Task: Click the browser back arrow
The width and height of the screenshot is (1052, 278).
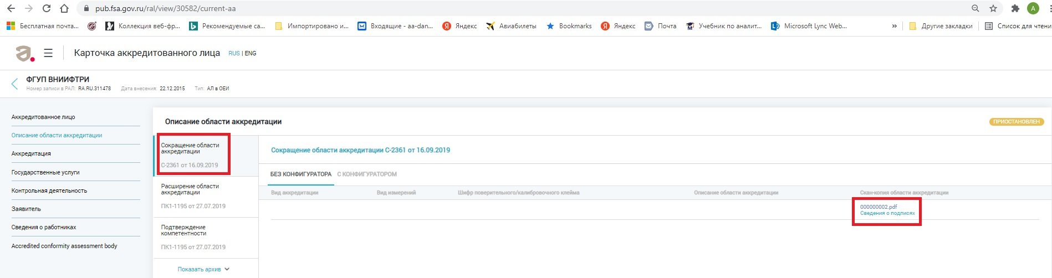Action: click(11, 9)
